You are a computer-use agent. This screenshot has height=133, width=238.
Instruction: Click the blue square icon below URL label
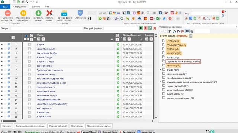point(191,18)
